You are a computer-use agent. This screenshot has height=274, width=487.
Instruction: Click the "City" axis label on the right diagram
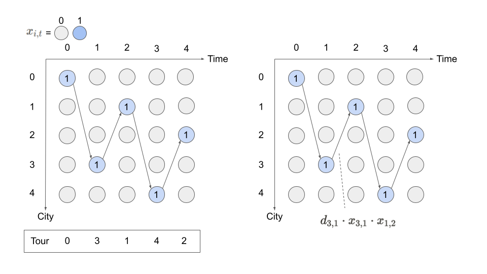pyautogui.click(x=274, y=217)
